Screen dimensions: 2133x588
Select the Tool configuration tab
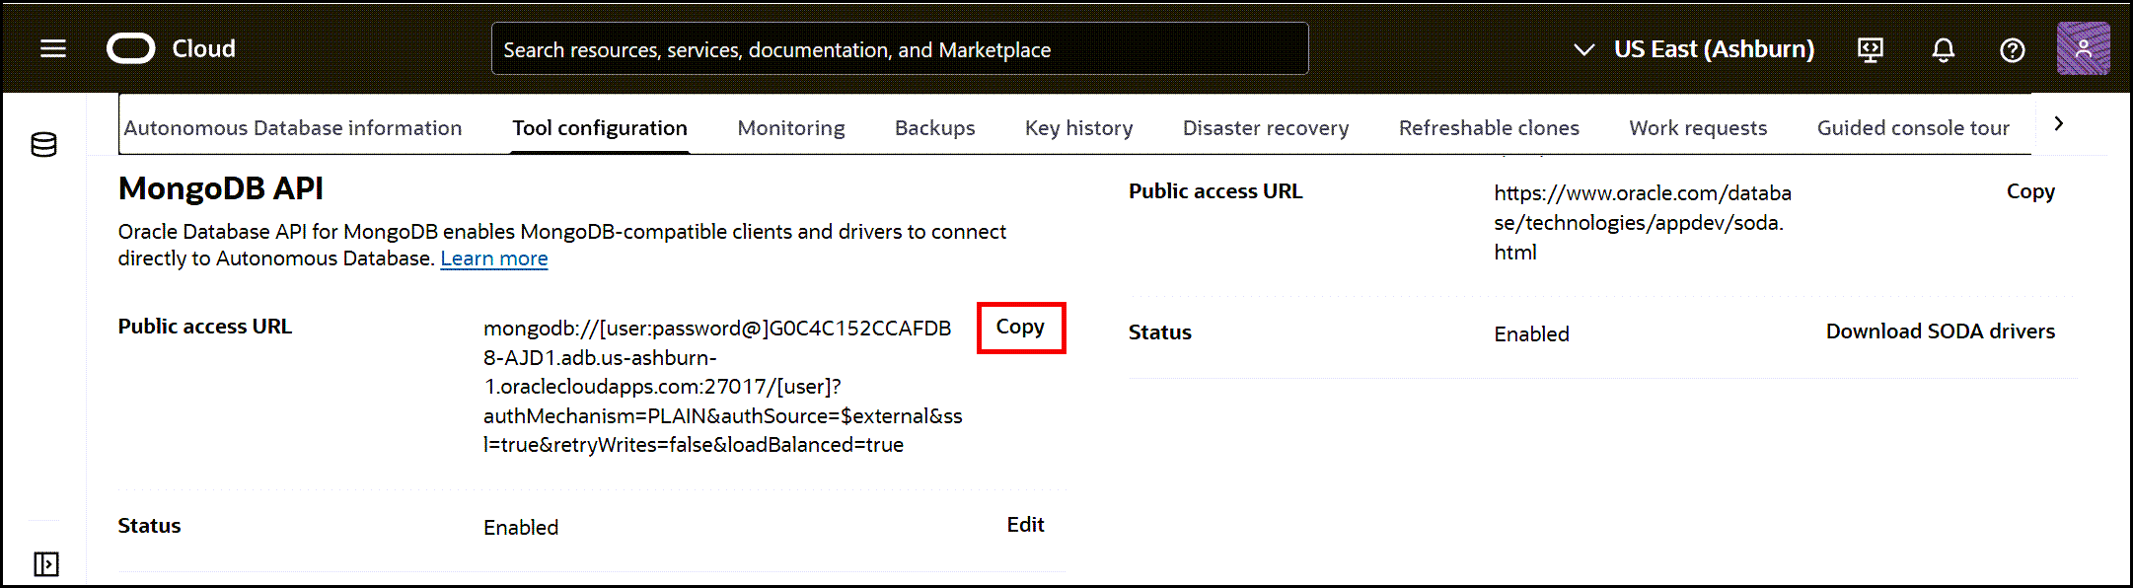point(600,128)
